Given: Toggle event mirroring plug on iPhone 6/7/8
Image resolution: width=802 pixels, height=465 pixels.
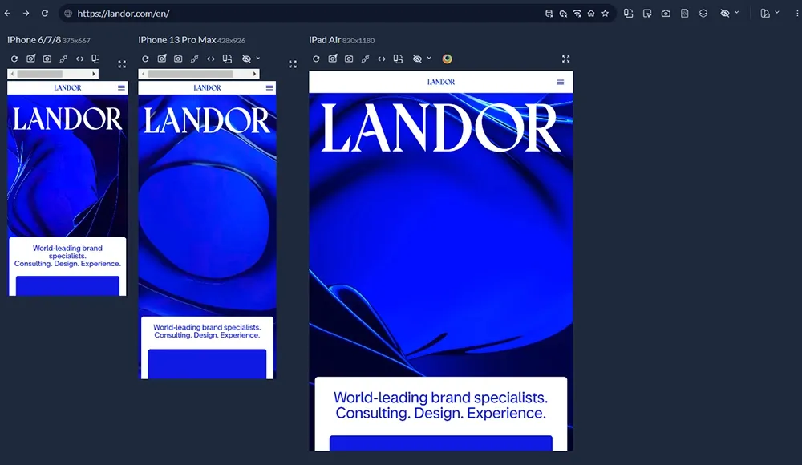Looking at the screenshot, I should (x=63, y=59).
